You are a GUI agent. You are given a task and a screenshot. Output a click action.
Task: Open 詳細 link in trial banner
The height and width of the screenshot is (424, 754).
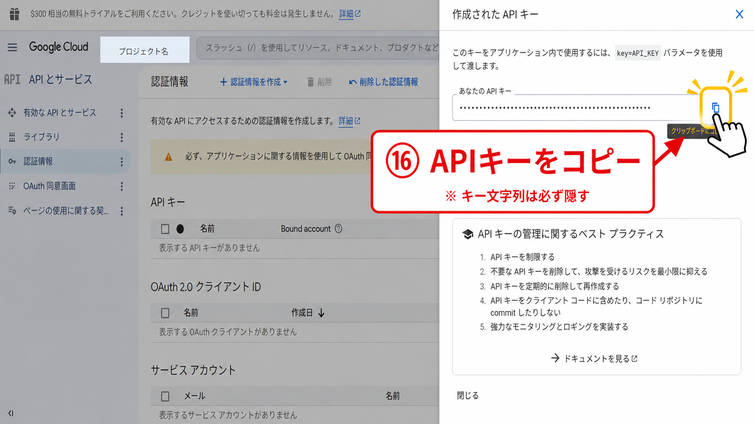pos(349,14)
